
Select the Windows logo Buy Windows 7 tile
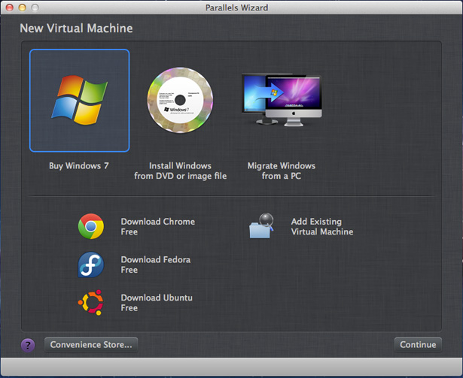[x=80, y=101]
